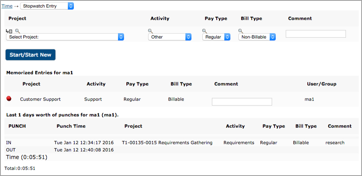Open the Pay Type dropdown showing Regular
This screenshot has width=362, height=176.
click(x=216, y=37)
